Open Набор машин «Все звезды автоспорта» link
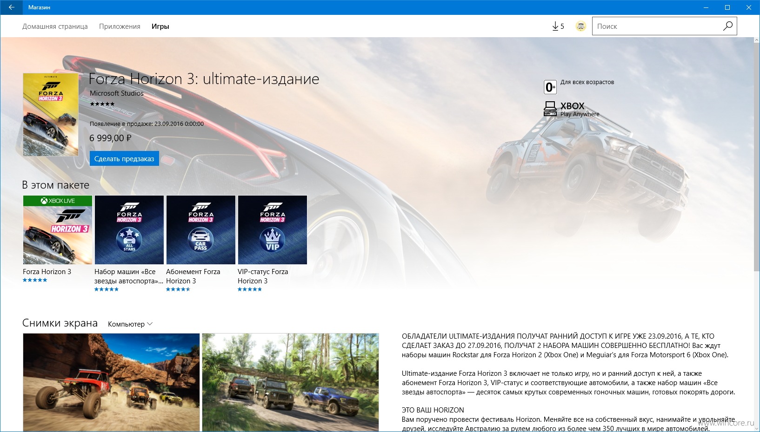The height and width of the screenshot is (432, 760). pos(129,276)
